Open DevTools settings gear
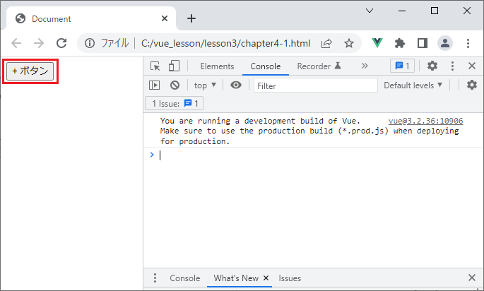Screen dimensions: 484x291 click(x=432, y=66)
